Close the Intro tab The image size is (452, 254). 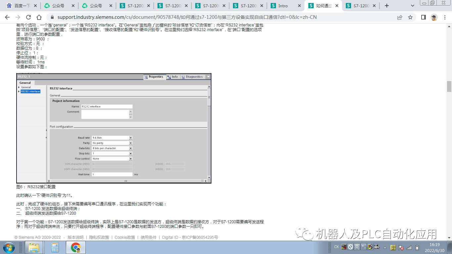tap(299, 6)
